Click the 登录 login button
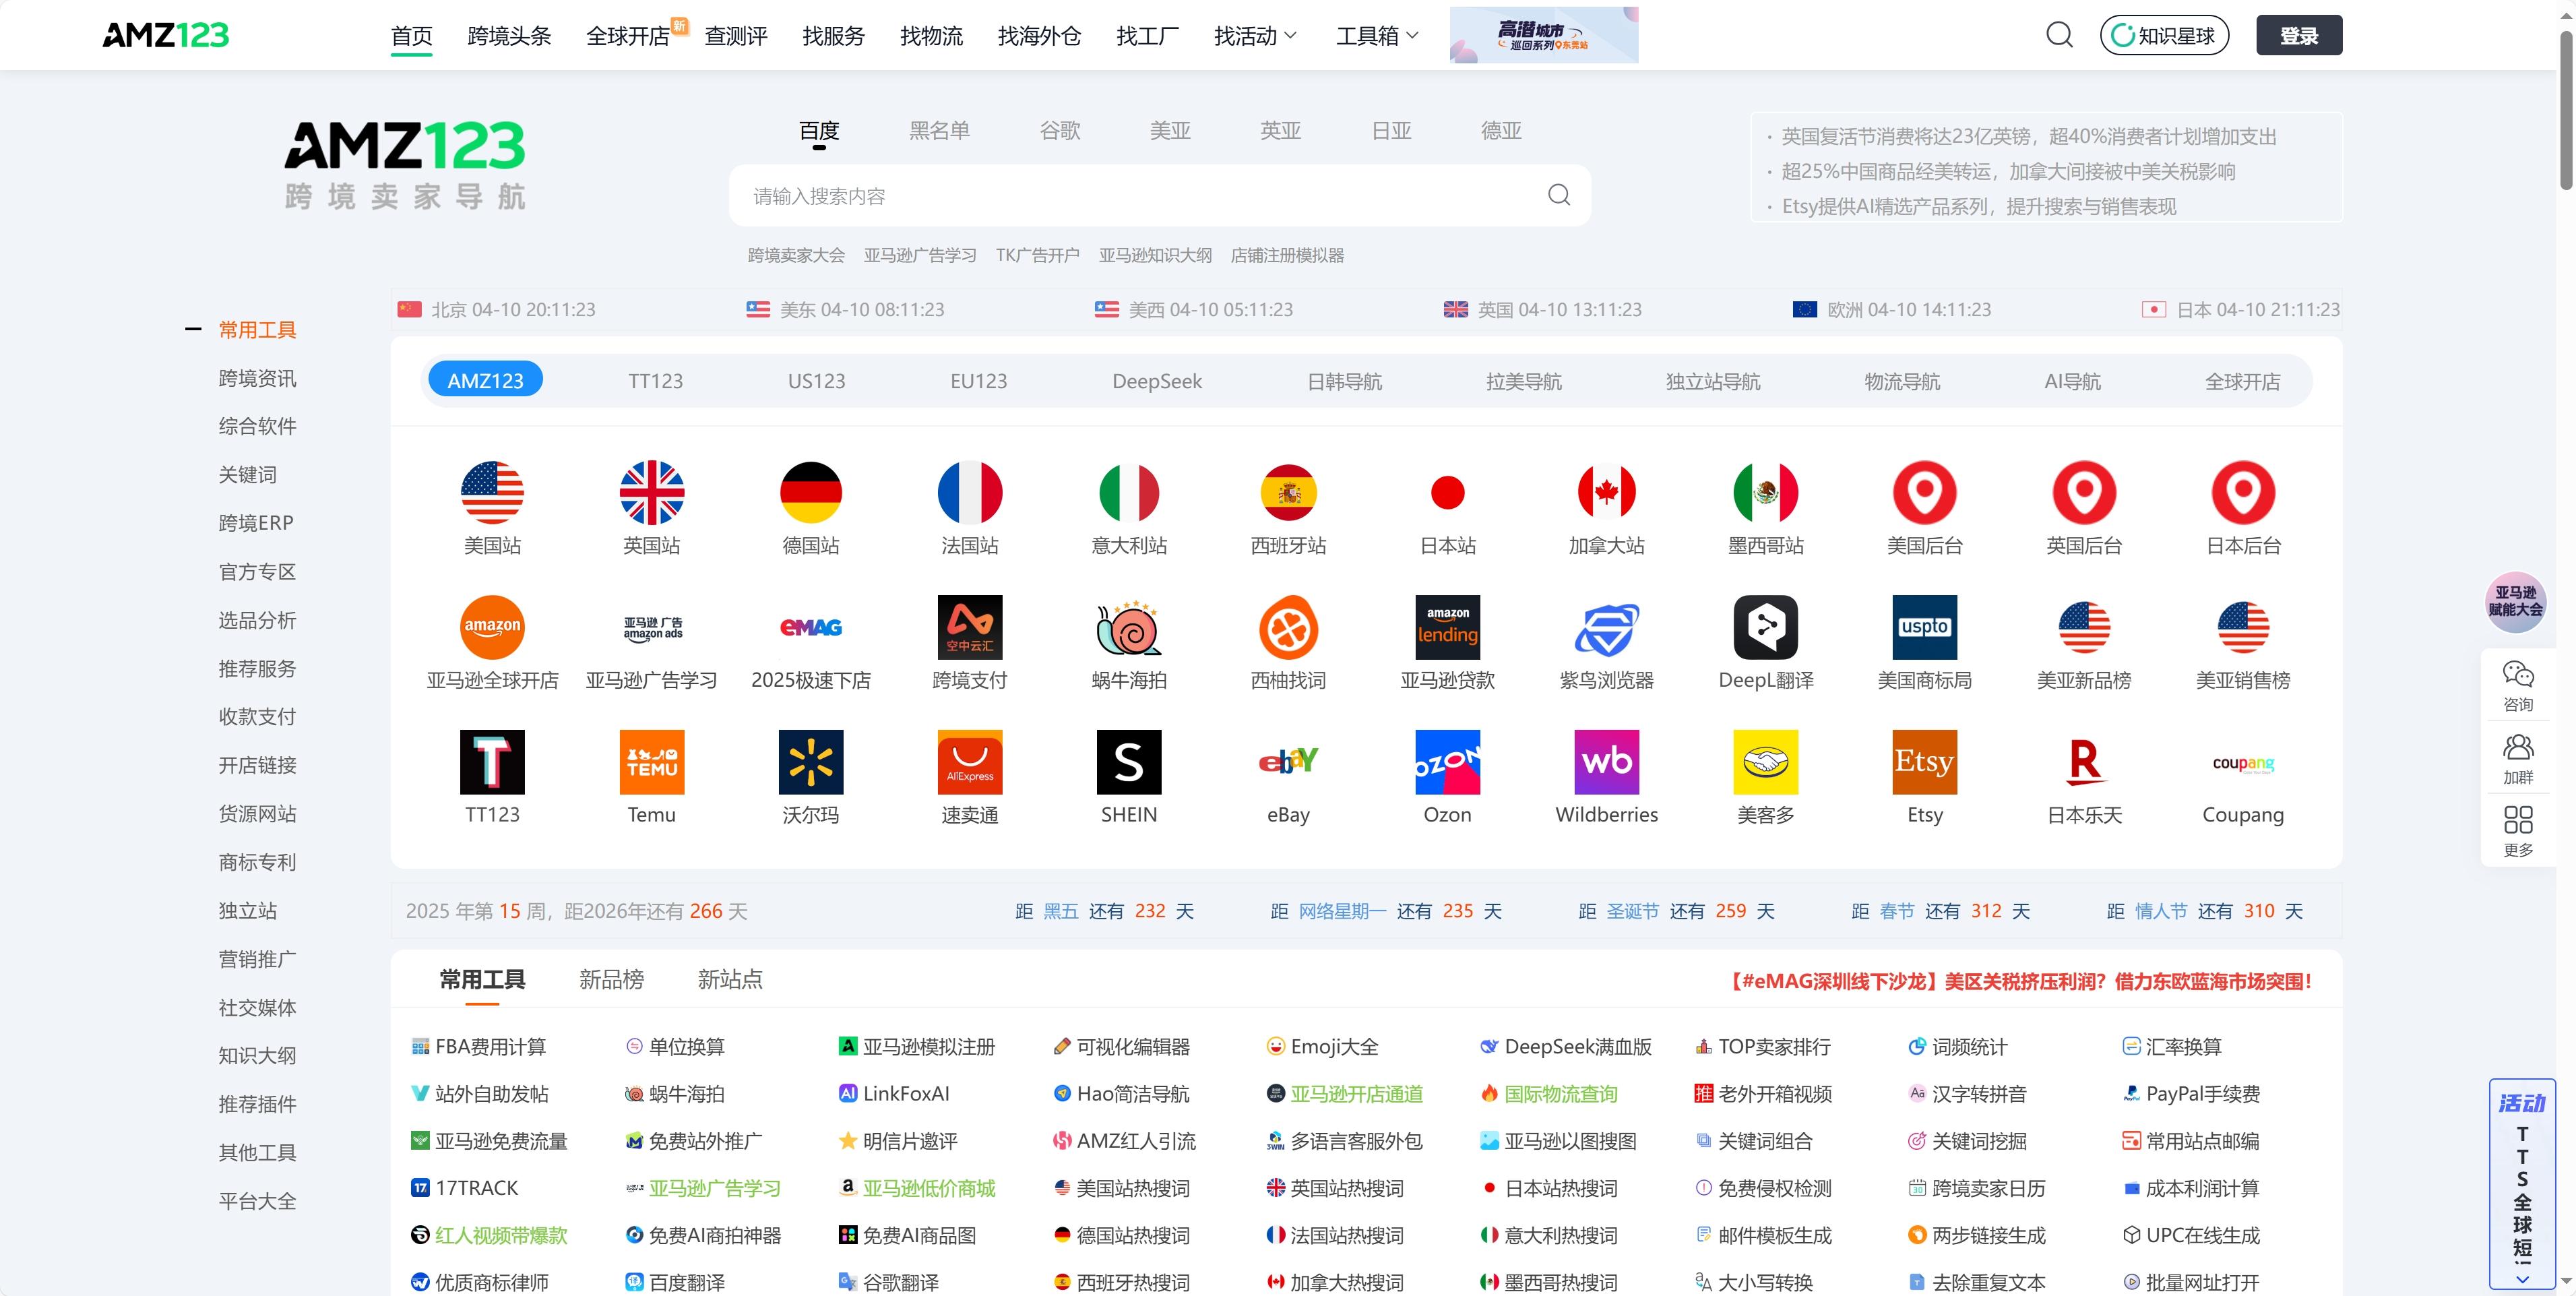This screenshot has width=2576, height=1296. click(2299, 35)
